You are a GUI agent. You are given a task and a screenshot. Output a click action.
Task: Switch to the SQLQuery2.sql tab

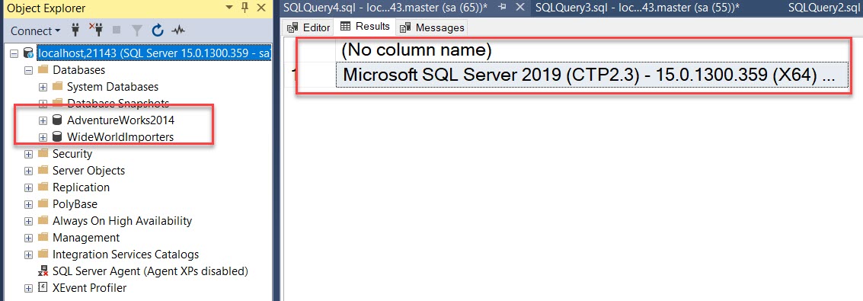point(824,7)
